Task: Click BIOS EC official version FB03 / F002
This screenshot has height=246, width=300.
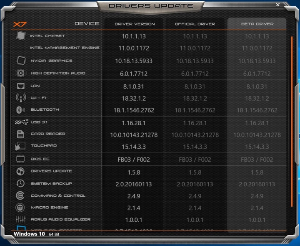Action: pyautogui.click(x=195, y=160)
